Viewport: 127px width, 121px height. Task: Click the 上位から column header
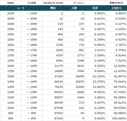pos(116,8)
